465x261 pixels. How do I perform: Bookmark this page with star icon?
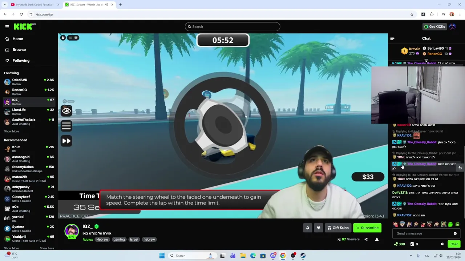[x=412, y=14]
